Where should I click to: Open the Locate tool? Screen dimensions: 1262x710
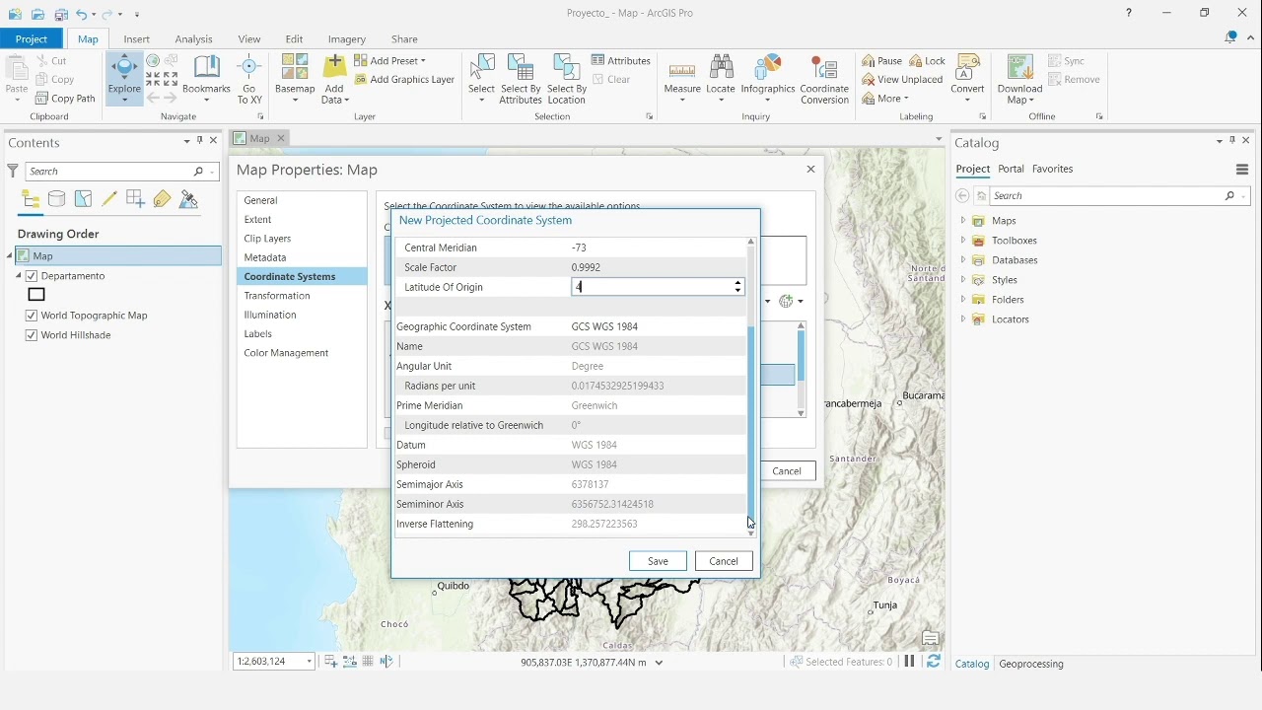coord(721,77)
